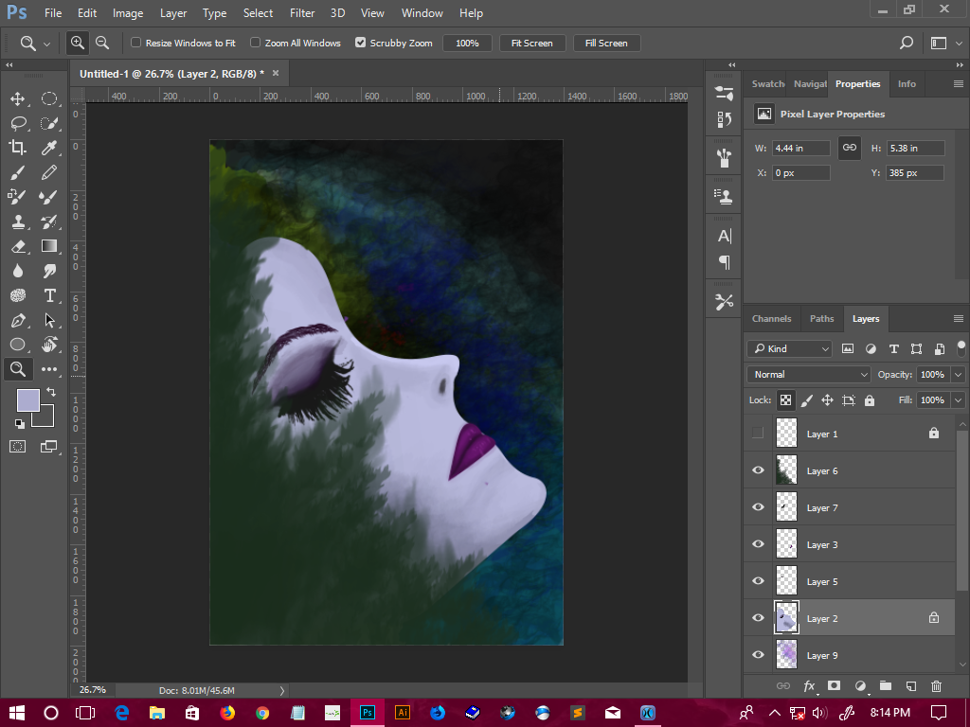Image resolution: width=970 pixels, height=727 pixels.
Task: Open the layer blending mode dropdown
Action: [x=808, y=374]
